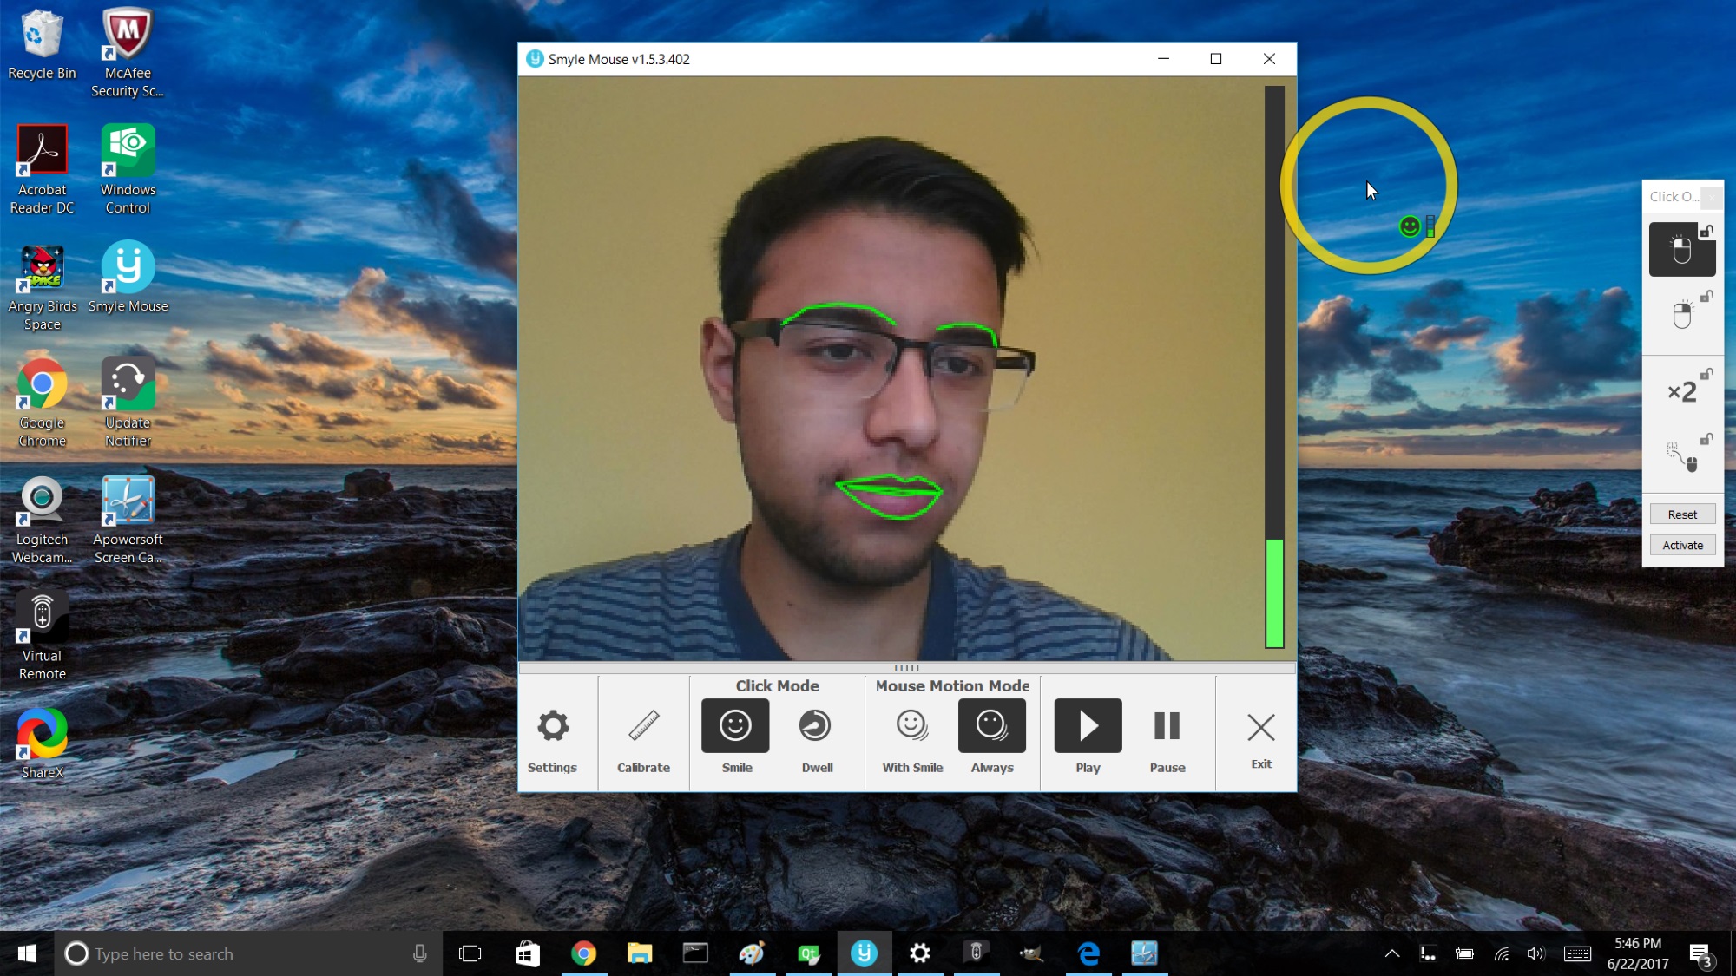Click the Activate button
The height and width of the screenshot is (976, 1736).
coord(1682,545)
